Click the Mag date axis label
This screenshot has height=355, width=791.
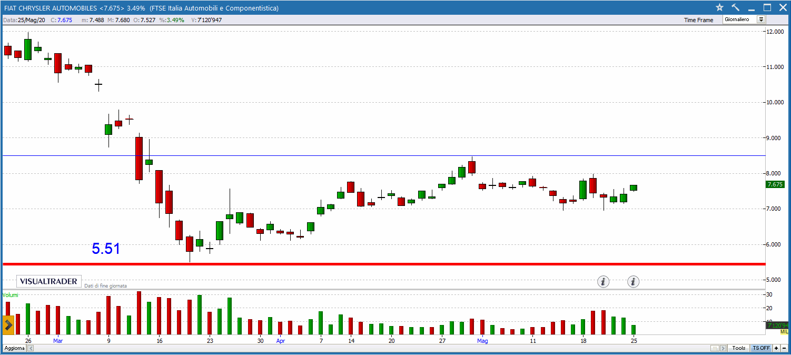coord(482,341)
